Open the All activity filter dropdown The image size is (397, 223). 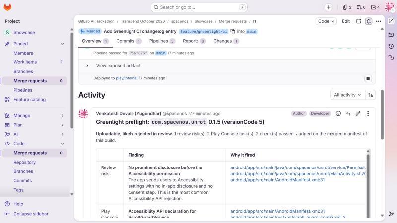[x=348, y=95]
